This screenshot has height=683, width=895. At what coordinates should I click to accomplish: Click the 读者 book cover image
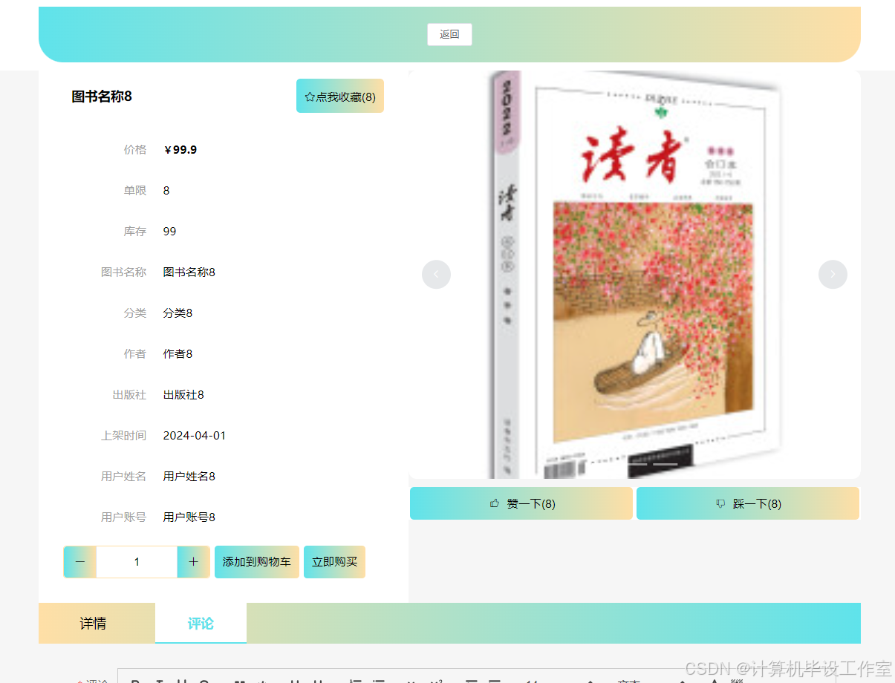[x=635, y=275]
